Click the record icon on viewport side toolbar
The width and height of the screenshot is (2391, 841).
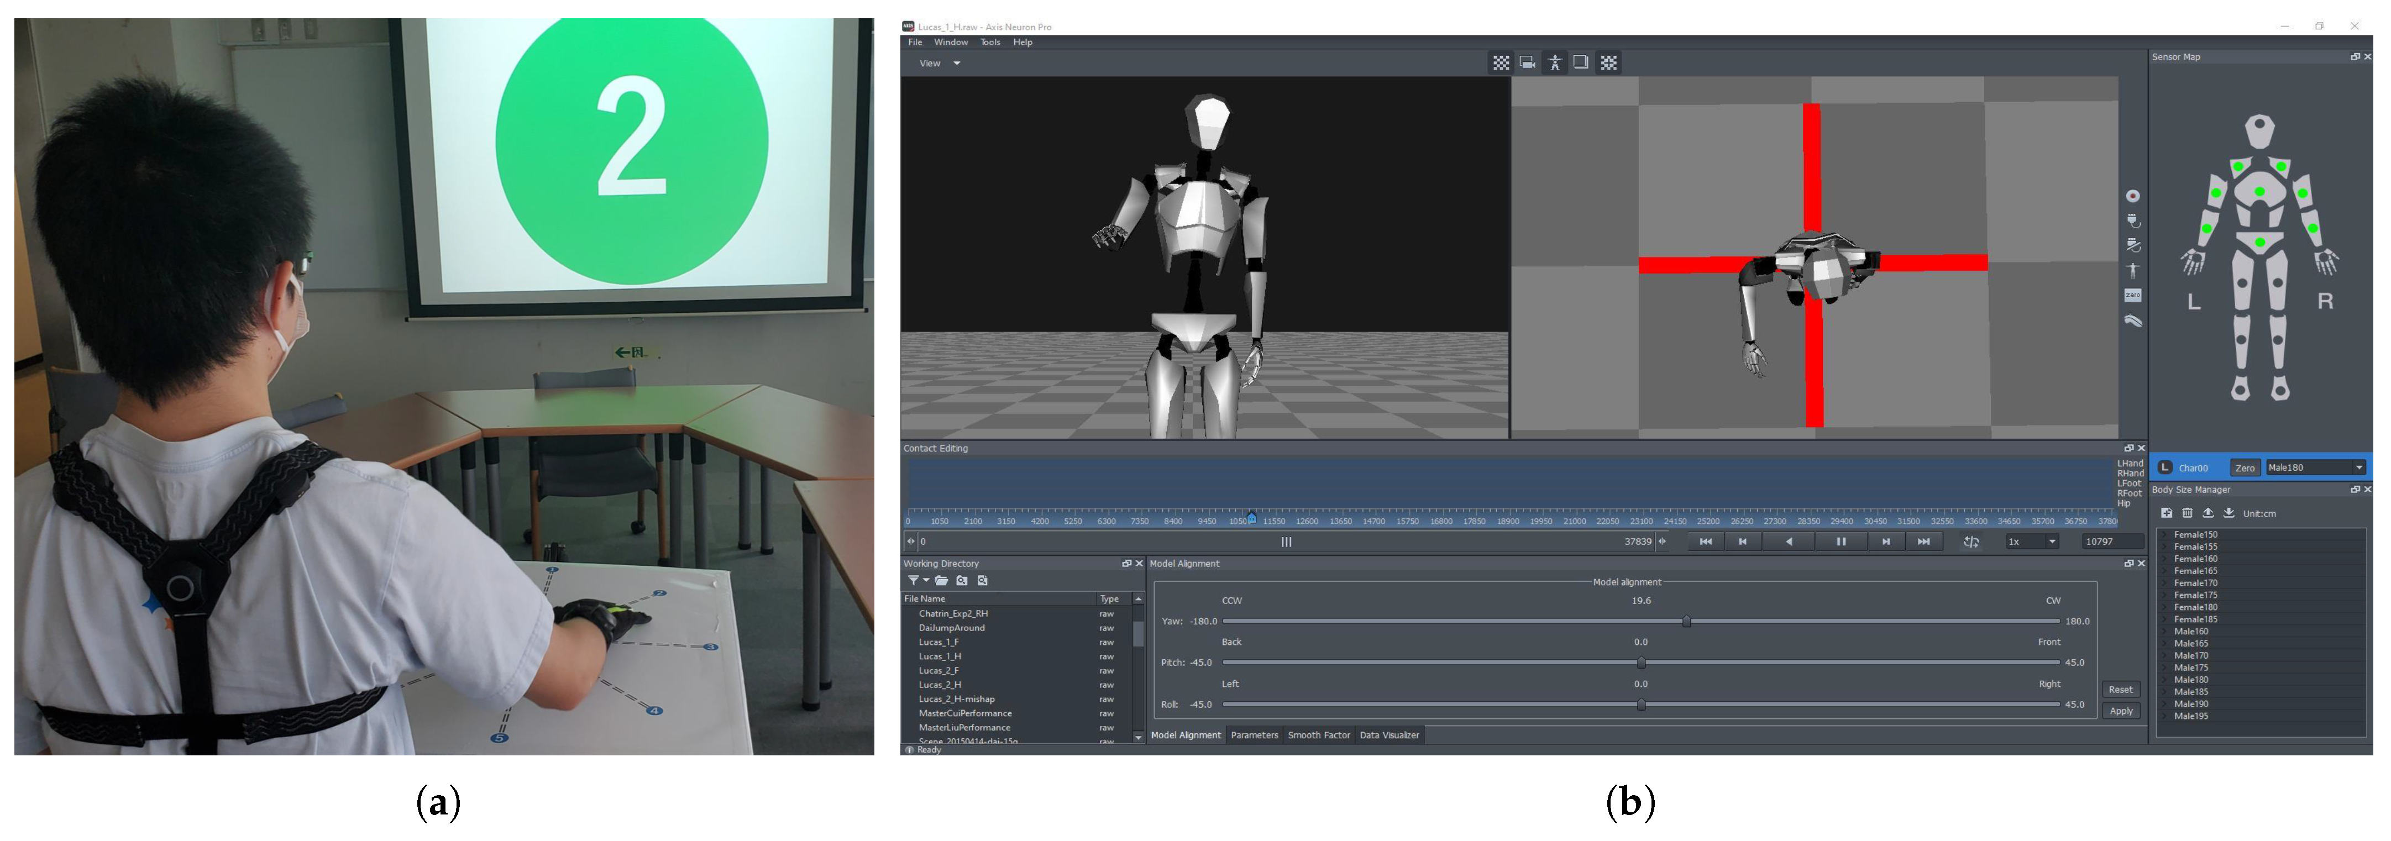[x=2133, y=196]
